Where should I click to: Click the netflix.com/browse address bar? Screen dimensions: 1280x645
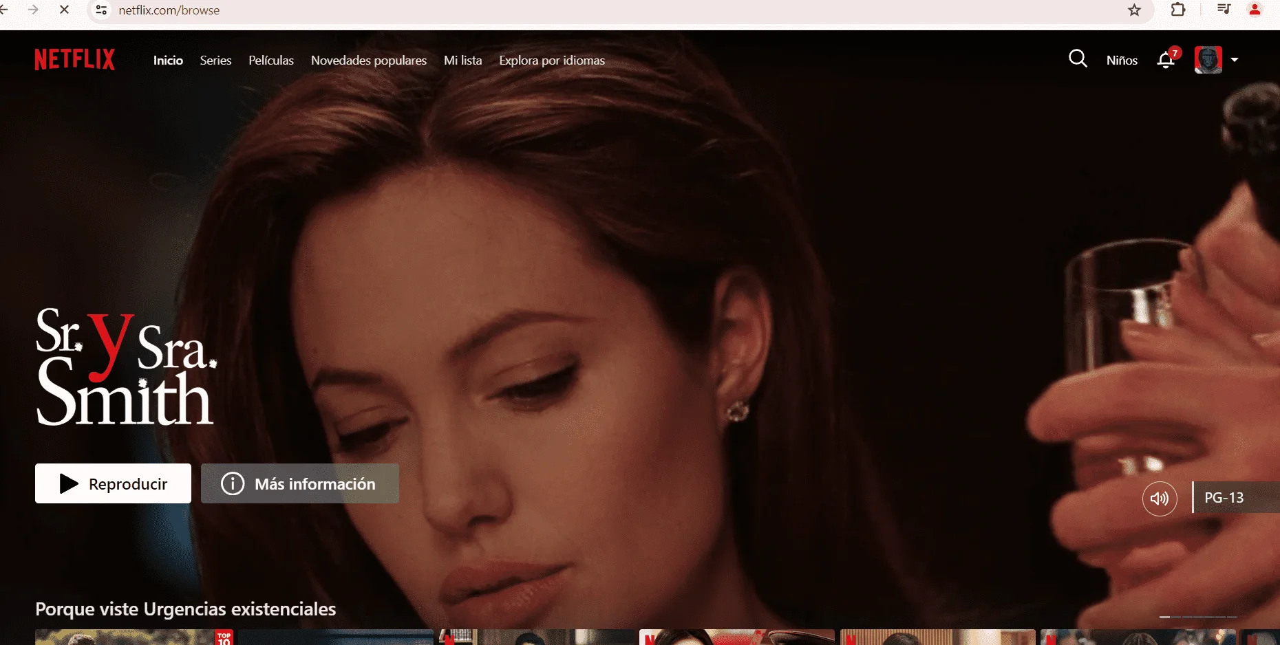619,10
